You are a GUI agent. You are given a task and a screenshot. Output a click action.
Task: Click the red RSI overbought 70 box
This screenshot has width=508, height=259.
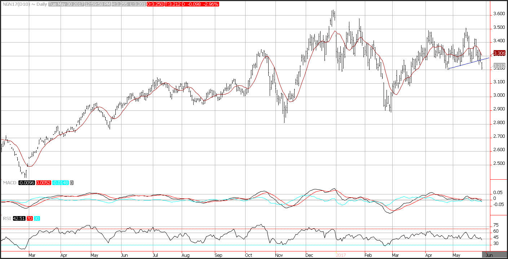[x=29, y=218]
